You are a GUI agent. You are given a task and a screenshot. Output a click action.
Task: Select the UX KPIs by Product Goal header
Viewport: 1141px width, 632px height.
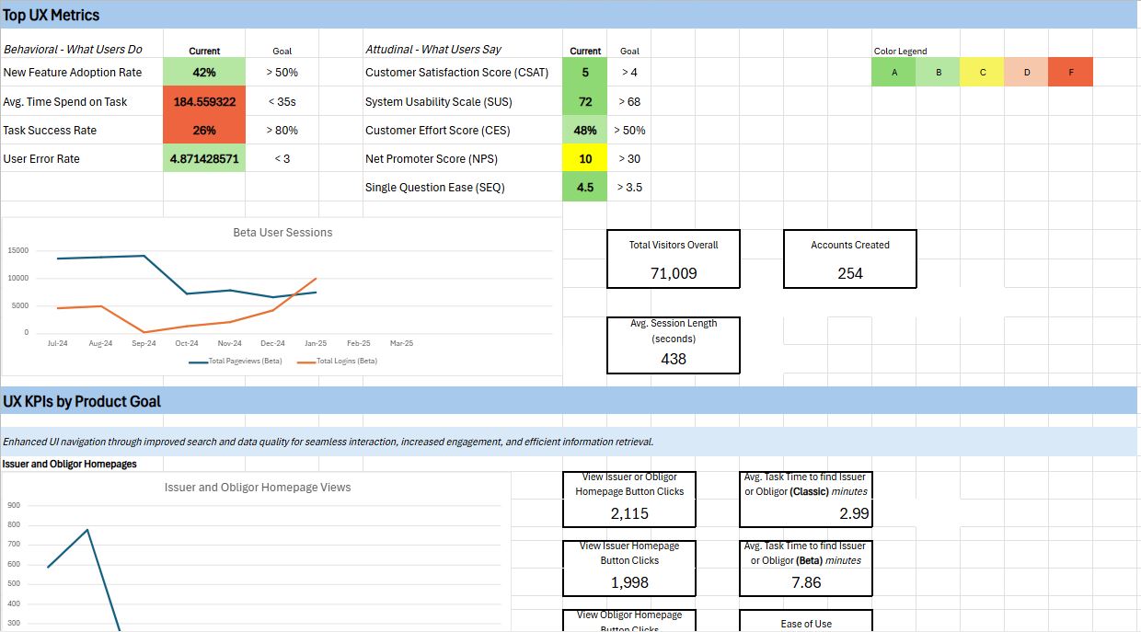point(82,401)
